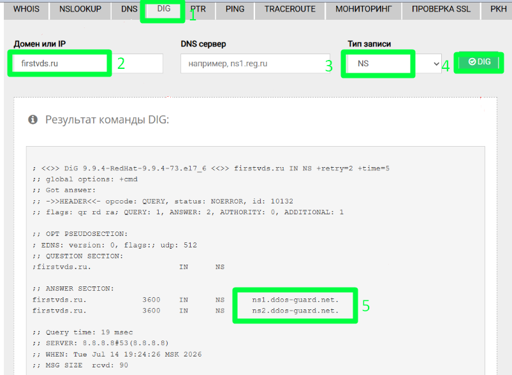The height and width of the screenshot is (375, 512).
Task: Open the РКН tab
Action: pyautogui.click(x=498, y=10)
